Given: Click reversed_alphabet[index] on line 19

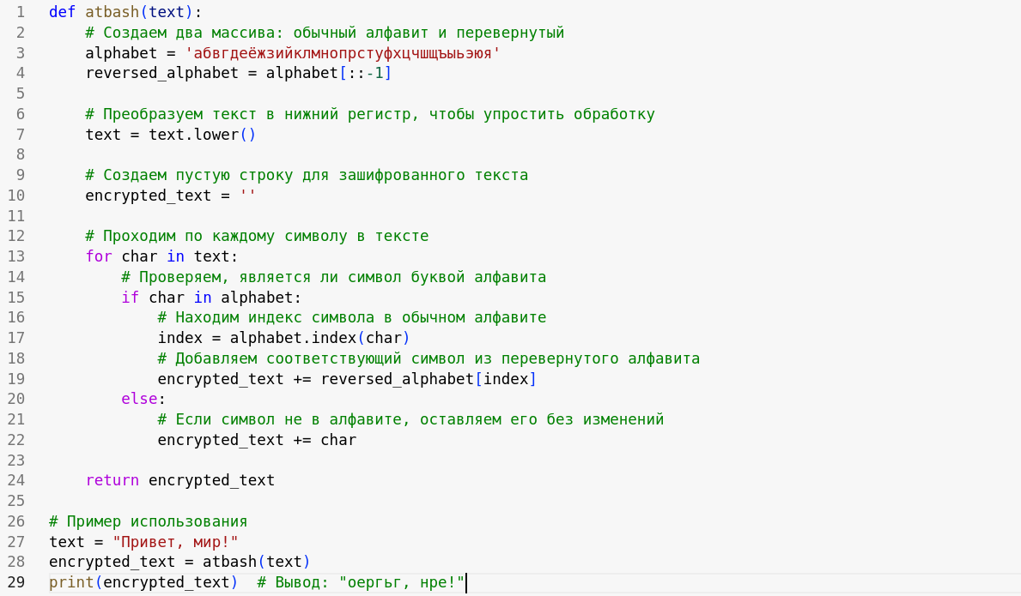Looking at the screenshot, I should click(x=428, y=379).
